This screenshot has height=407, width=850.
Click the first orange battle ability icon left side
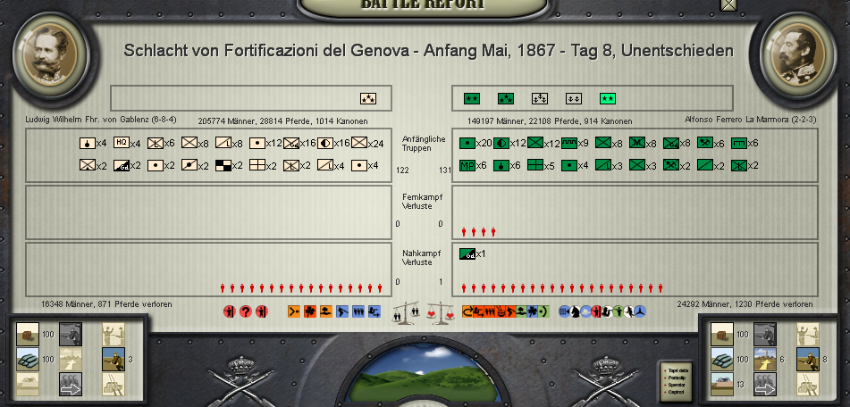[293, 311]
